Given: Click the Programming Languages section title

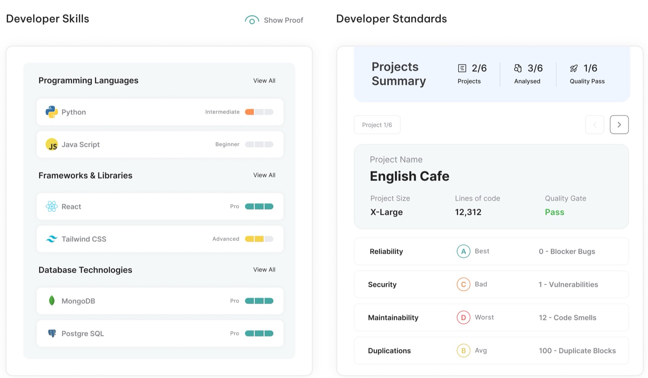Looking at the screenshot, I should coord(88,80).
